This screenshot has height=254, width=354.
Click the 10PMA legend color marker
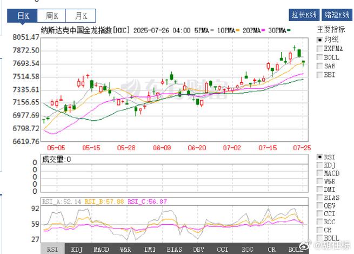coord(237,30)
